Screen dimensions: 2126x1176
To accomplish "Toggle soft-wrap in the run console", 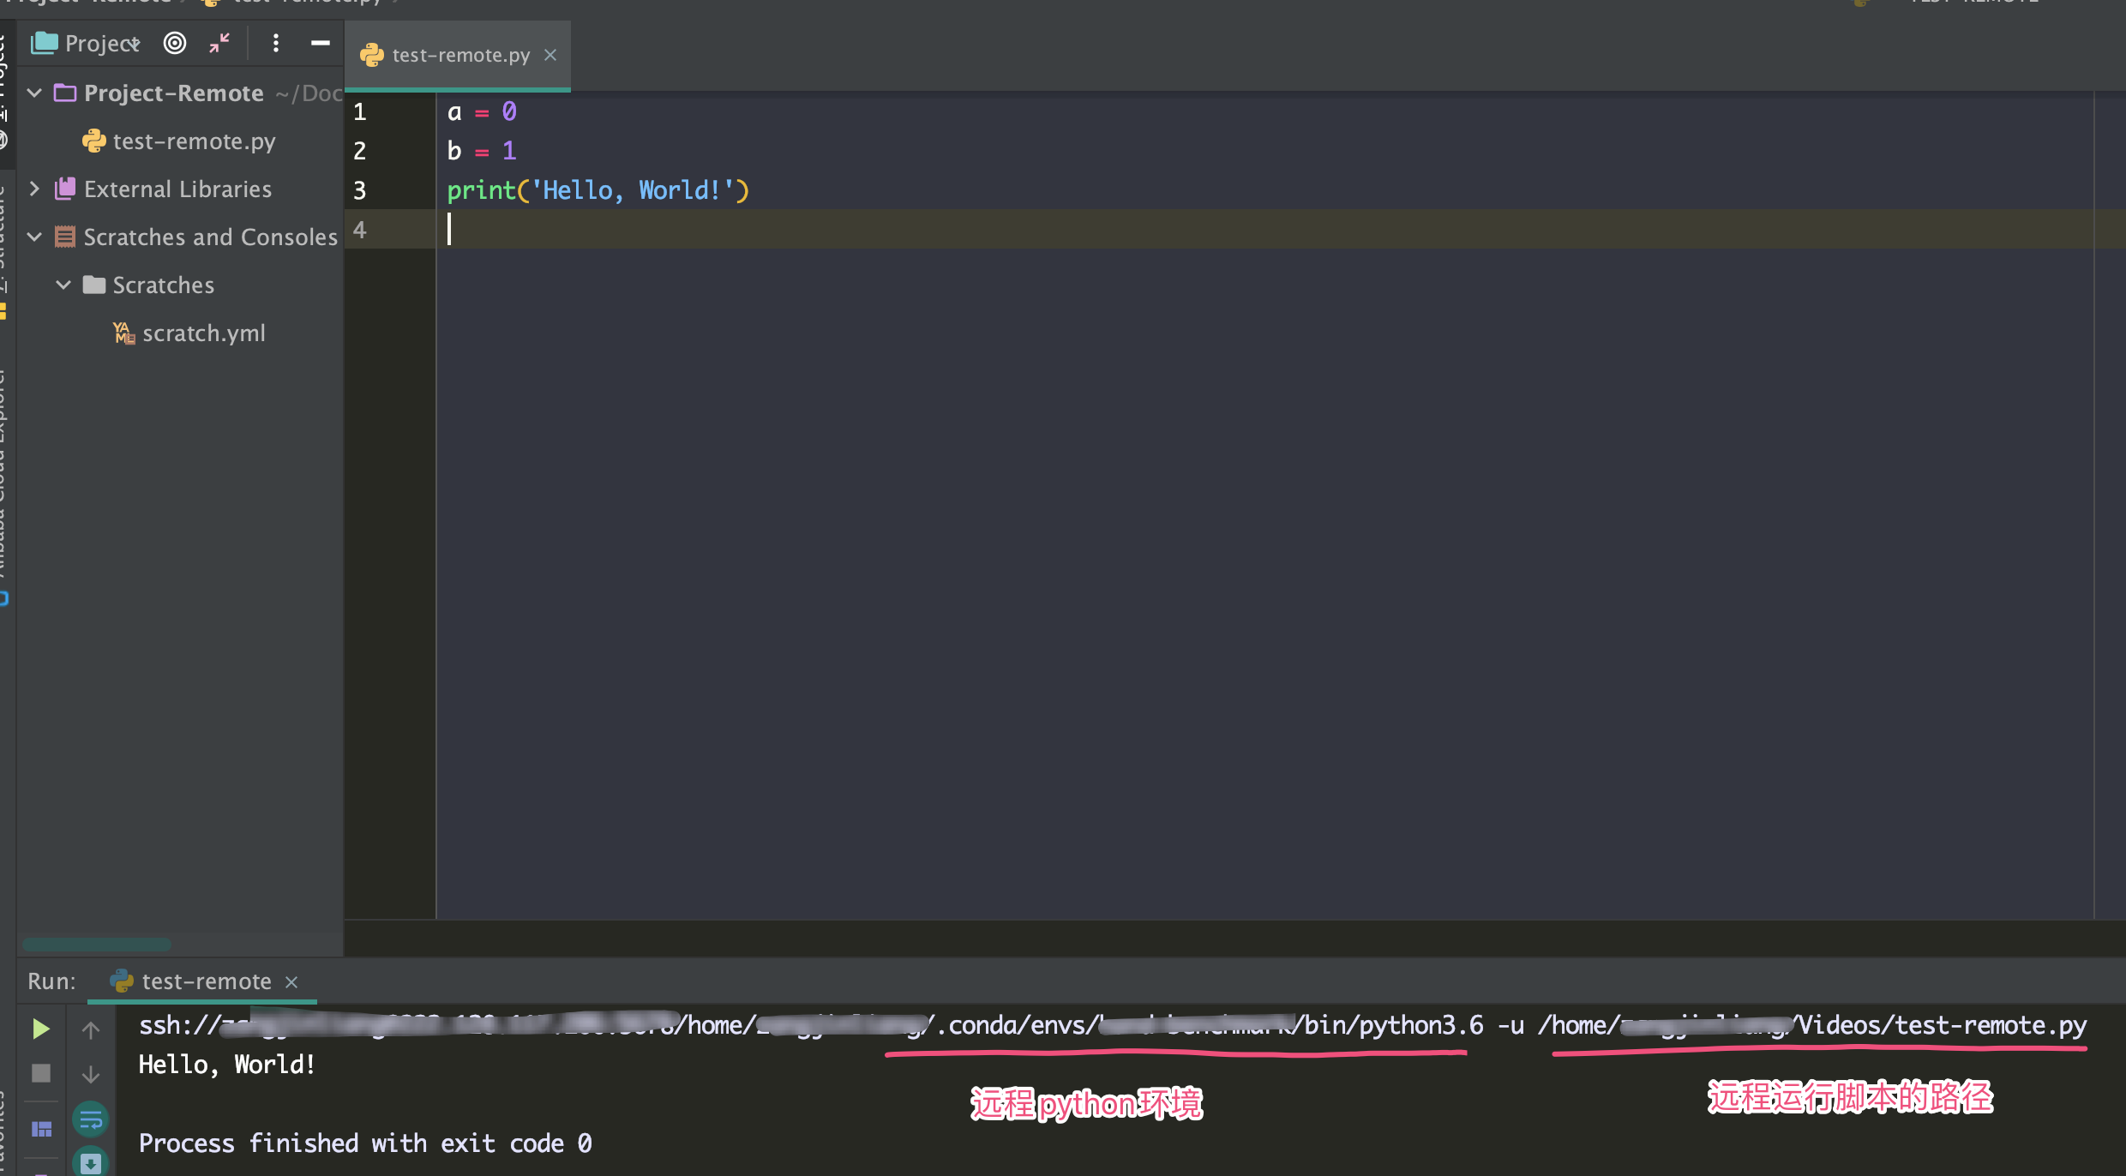I will [x=91, y=1119].
